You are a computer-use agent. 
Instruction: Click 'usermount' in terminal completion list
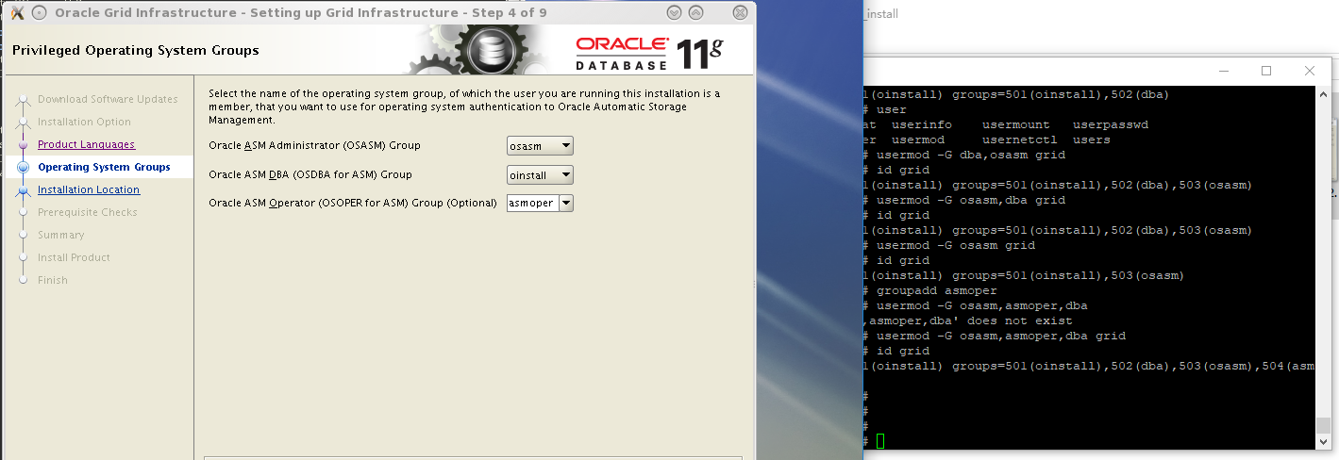tap(1016, 124)
